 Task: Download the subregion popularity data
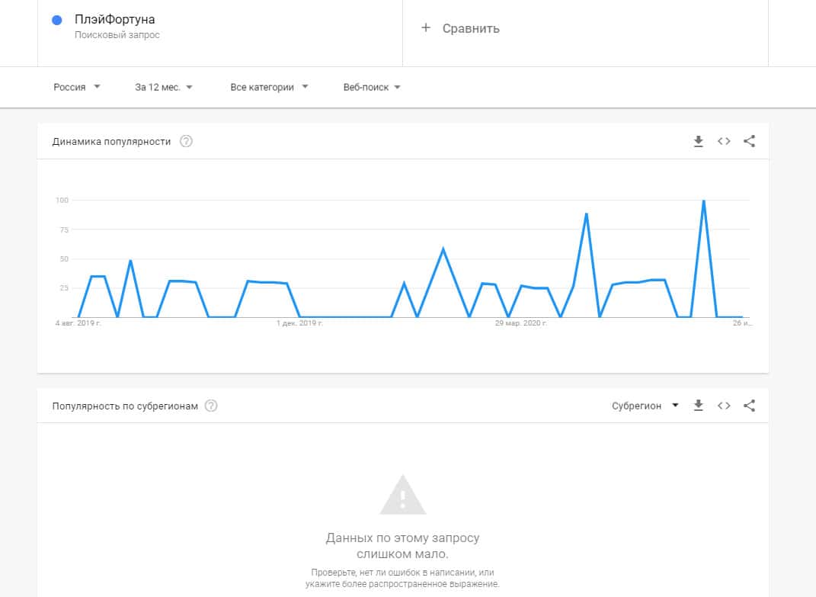[698, 406]
